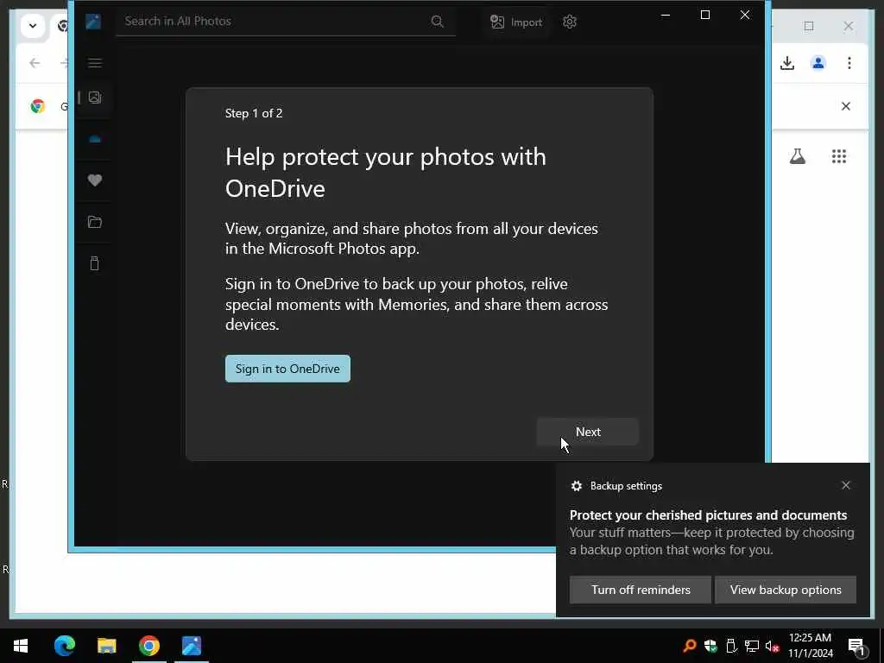This screenshot has width=884, height=663.
Task: Open external devices icon in sidebar
Action: click(95, 263)
